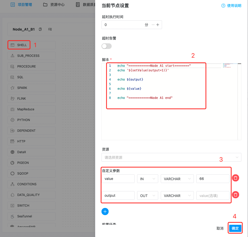Select the FLINK task icon
The image size is (248, 237).
coord(12,99)
